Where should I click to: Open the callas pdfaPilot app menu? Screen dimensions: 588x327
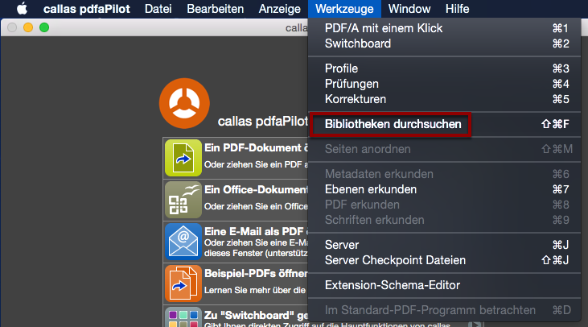tap(87, 9)
